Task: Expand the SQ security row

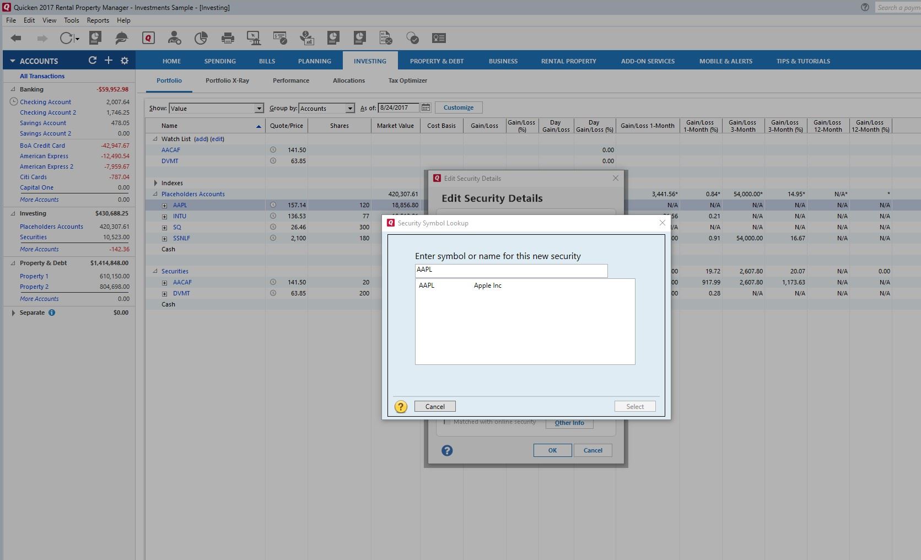Action: (164, 228)
